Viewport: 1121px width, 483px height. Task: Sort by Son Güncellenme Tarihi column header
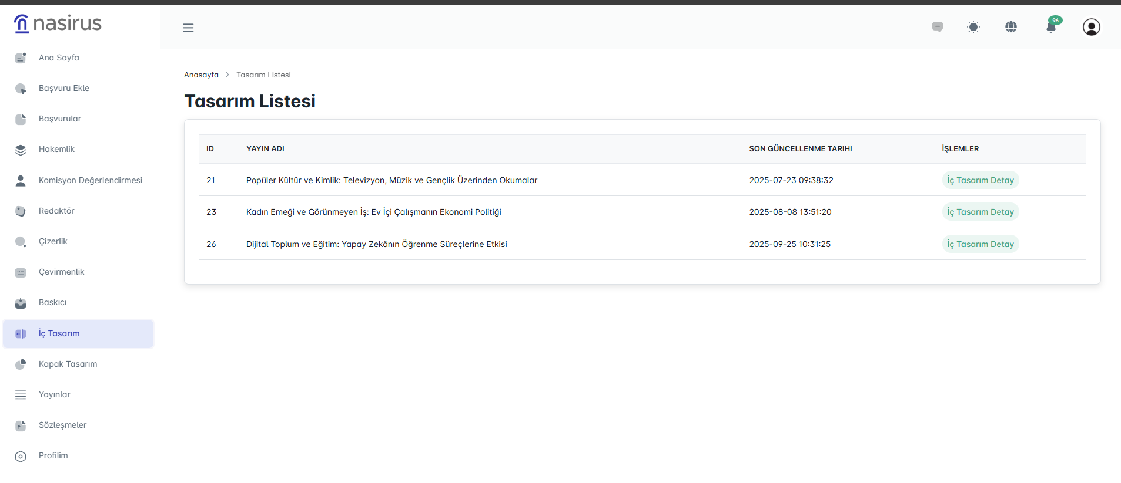[x=800, y=149]
